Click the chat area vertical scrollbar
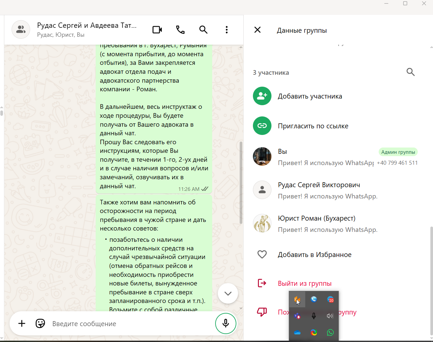433x342 pixels. click(241, 183)
